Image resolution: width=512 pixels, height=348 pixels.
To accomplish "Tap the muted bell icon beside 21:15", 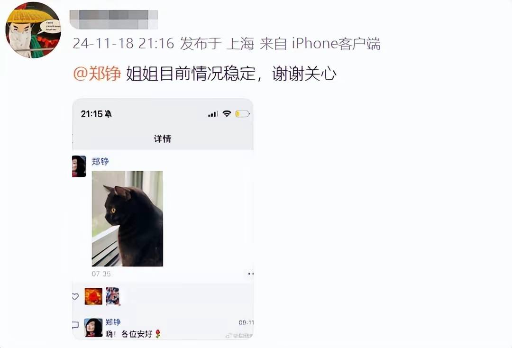I will (108, 114).
